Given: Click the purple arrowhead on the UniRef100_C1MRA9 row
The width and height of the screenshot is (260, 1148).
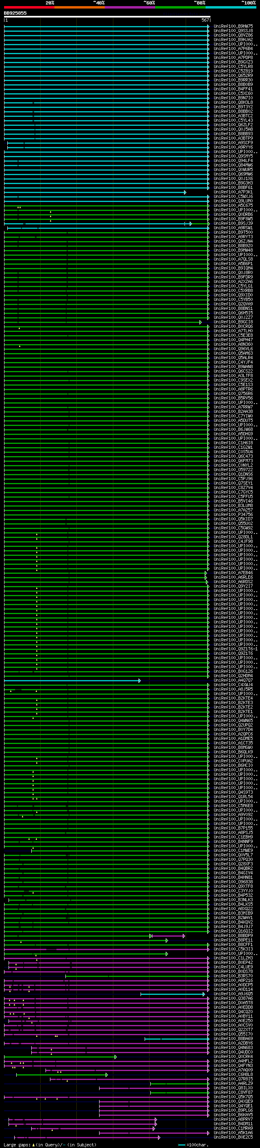Looking at the screenshot, I should [154, 1128].
